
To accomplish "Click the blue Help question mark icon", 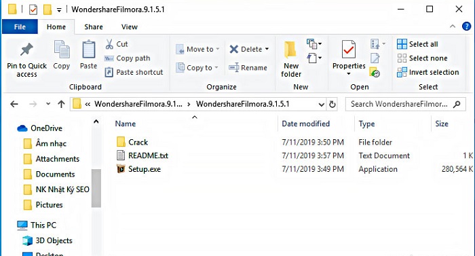I will (467, 26).
